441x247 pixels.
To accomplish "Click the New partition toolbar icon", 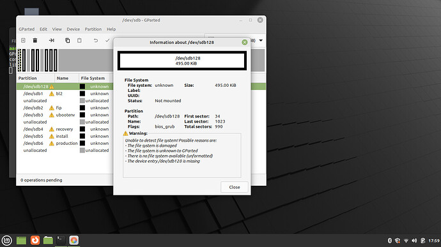I will [x=24, y=40].
